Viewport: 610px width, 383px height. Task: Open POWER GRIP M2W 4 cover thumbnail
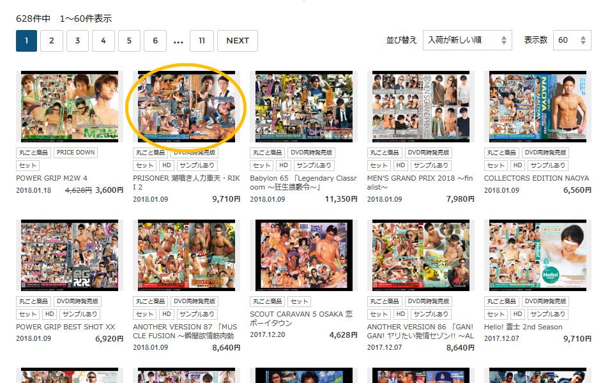click(70, 107)
